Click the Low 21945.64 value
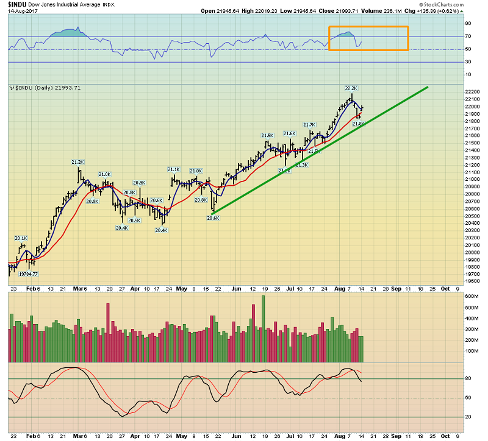Viewport: 488px width, 441px height. (x=298, y=11)
